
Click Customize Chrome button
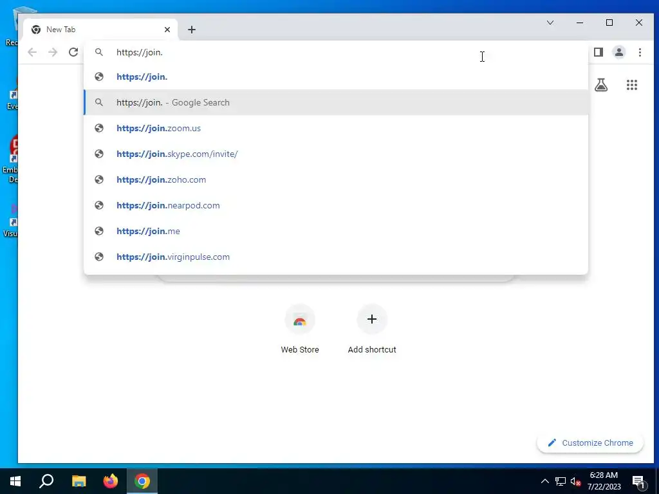(590, 443)
